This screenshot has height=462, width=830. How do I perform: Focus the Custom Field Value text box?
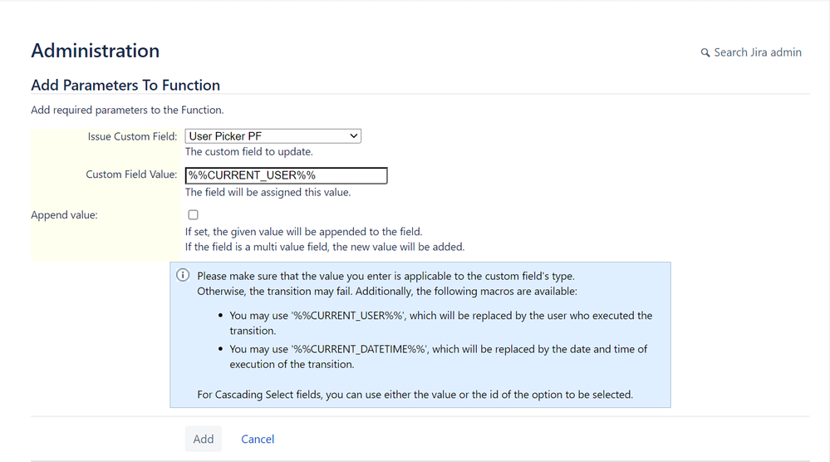tap(287, 175)
